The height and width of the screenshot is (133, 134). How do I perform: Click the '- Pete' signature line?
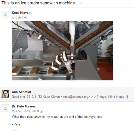(16, 124)
